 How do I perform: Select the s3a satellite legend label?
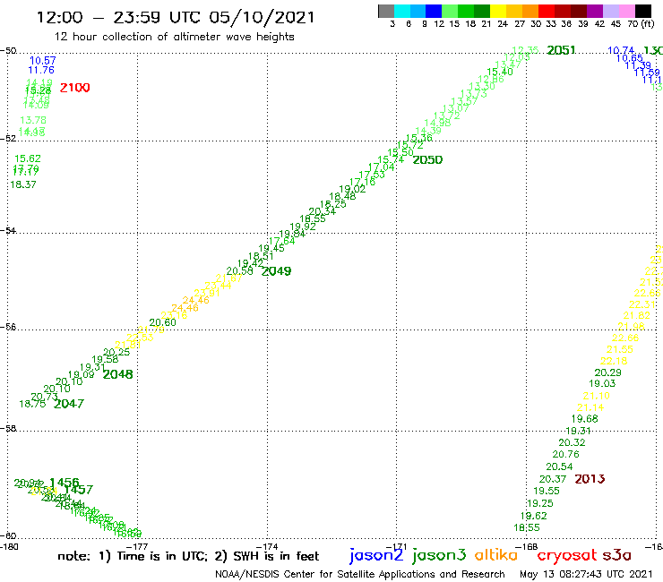(x=616, y=555)
